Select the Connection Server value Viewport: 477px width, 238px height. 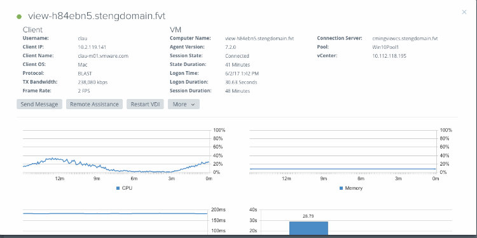point(405,39)
